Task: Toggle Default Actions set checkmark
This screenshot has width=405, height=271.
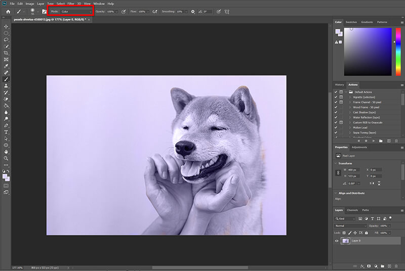Action: [336, 92]
